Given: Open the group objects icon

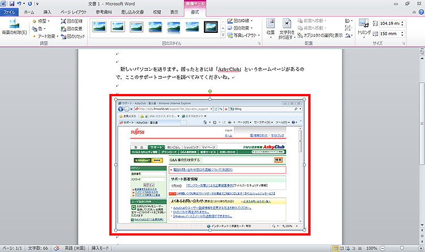Looking at the screenshot, I should (348, 28).
